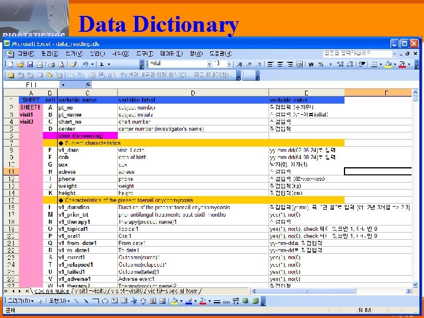
Task: Click the Insert Function fx button
Action: tap(88, 85)
